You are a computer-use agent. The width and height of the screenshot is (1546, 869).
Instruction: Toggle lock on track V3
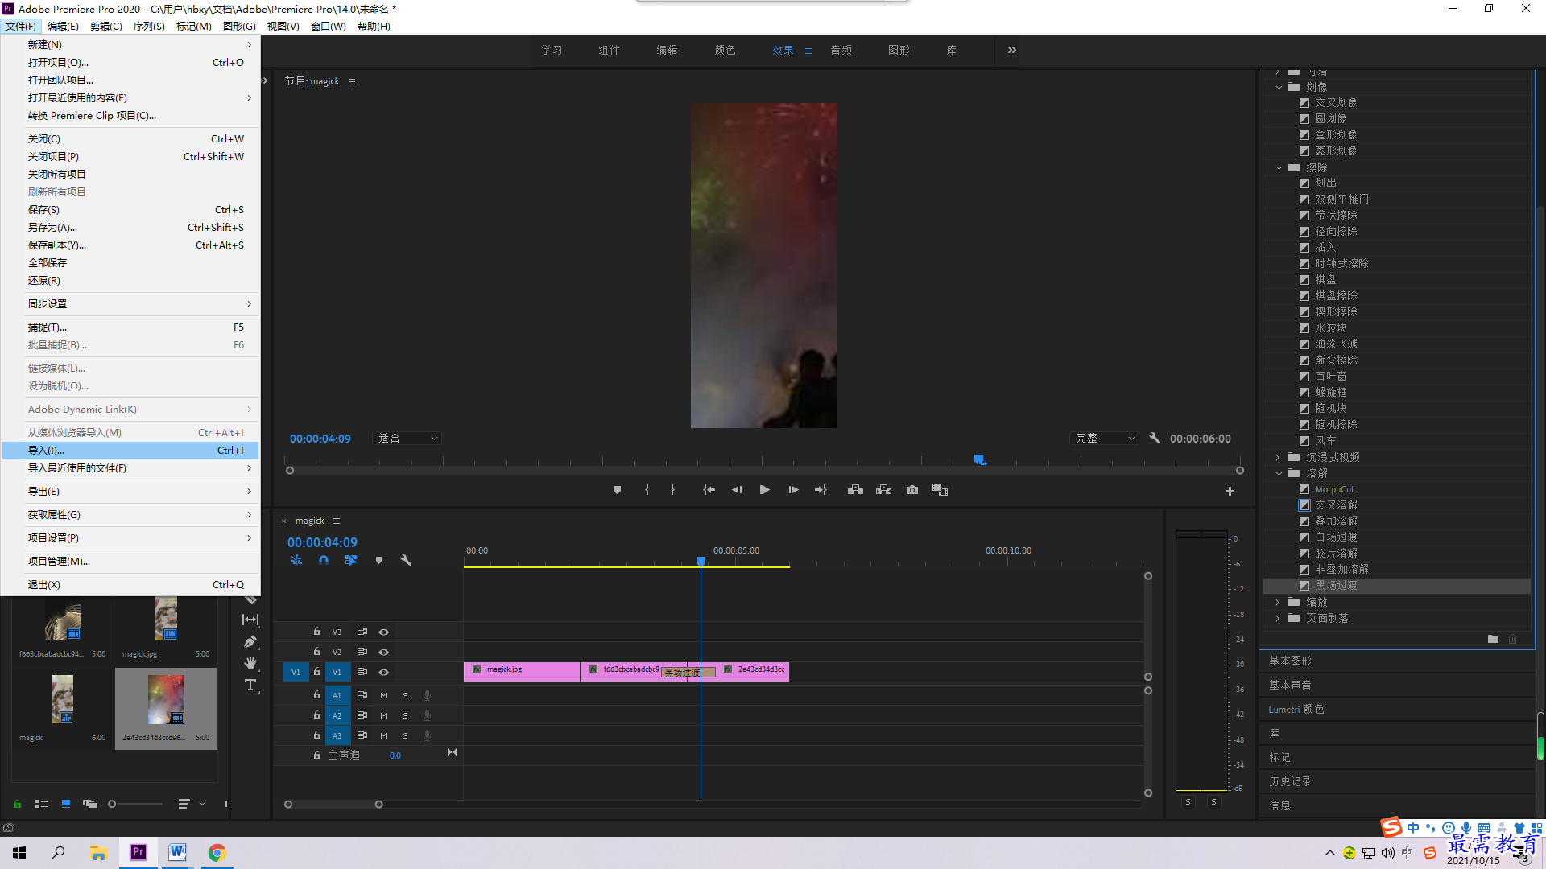coord(316,632)
